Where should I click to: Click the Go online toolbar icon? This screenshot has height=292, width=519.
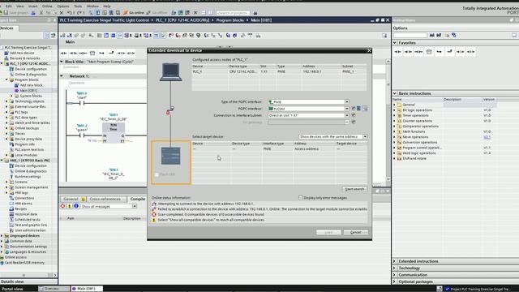(126, 13)
